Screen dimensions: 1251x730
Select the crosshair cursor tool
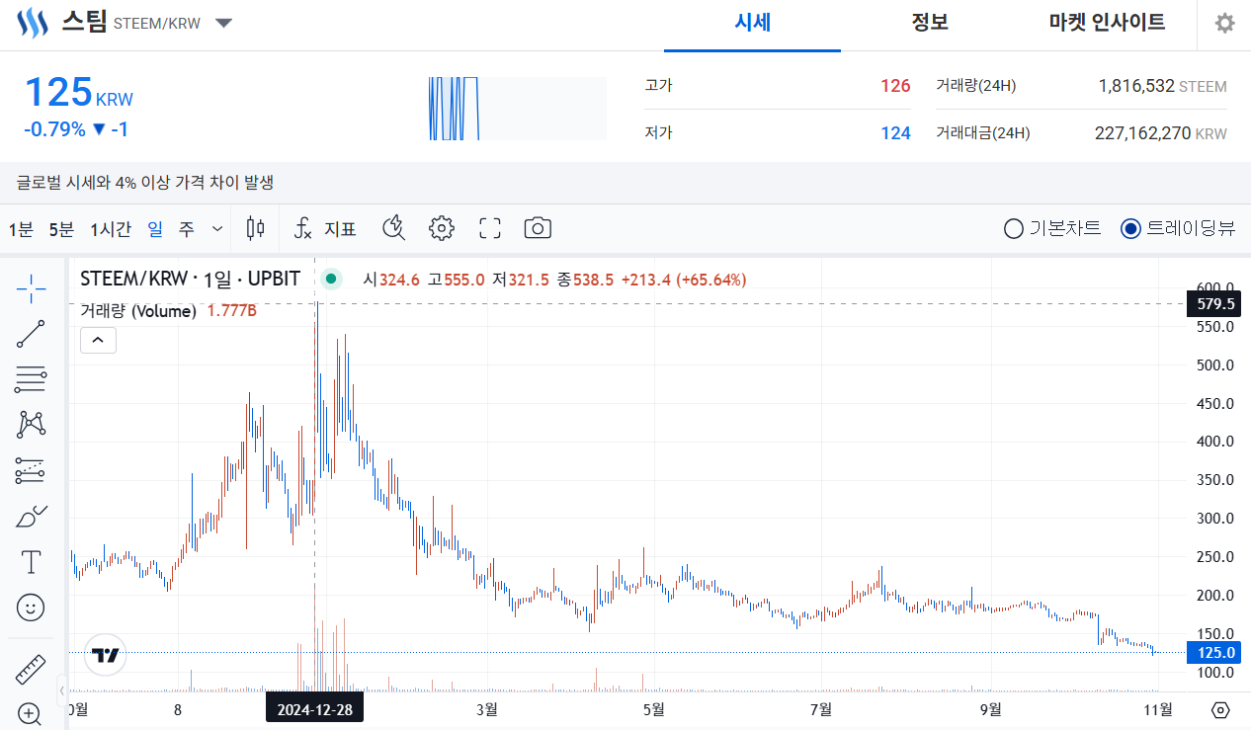pos(31,288)
